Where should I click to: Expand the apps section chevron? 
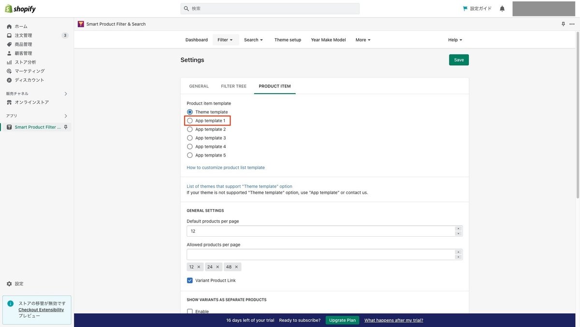coord(66,116)
